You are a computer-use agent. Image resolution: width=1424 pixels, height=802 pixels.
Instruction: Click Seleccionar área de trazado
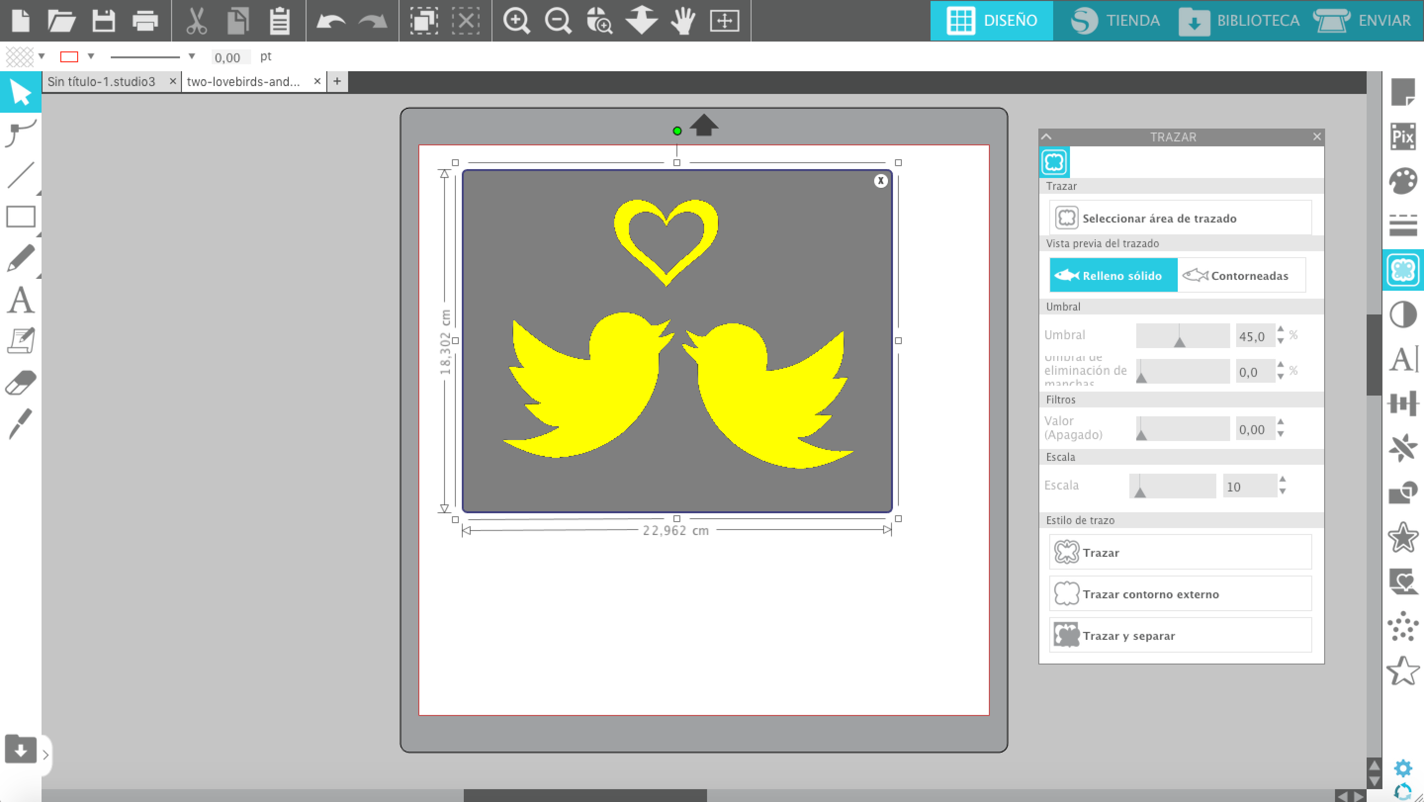(x=1180, y=219)
